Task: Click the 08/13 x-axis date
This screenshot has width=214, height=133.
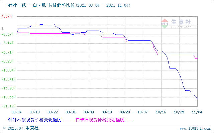Action: 35,112
